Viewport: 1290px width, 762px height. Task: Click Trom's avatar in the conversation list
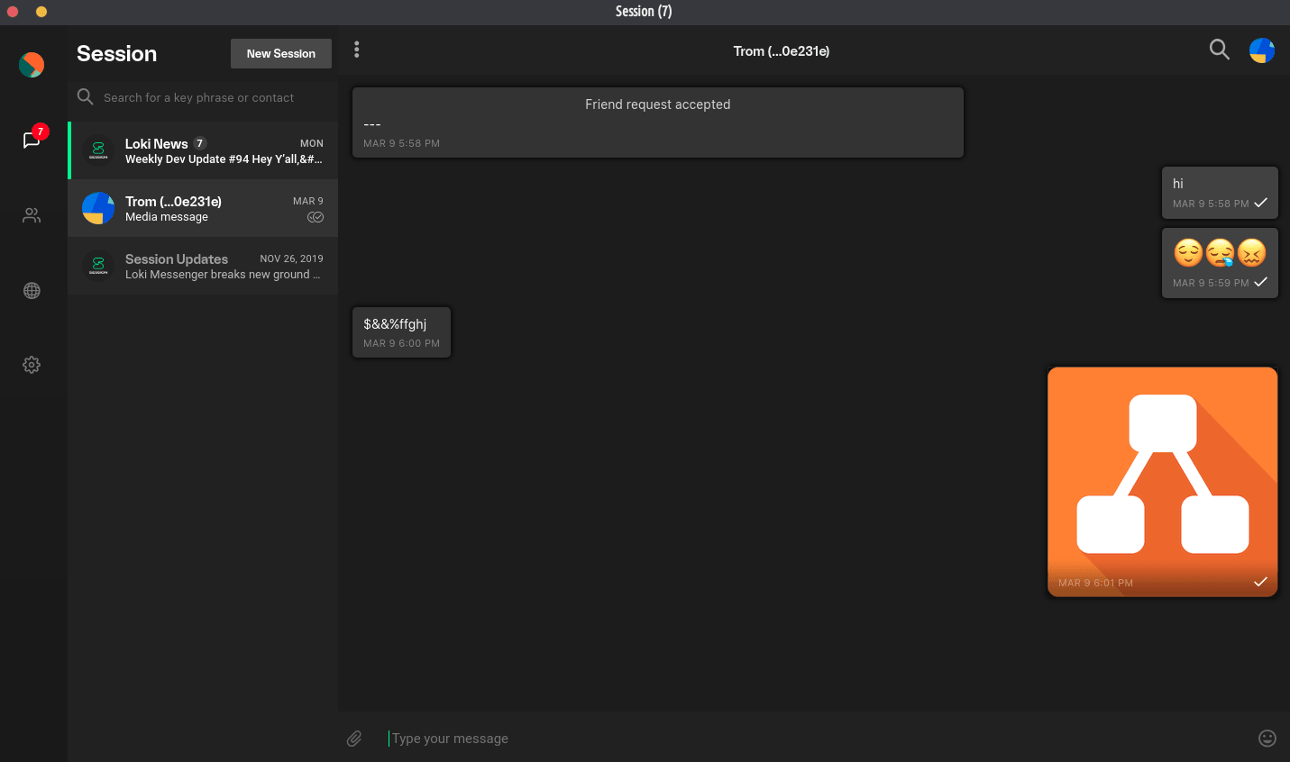[x=98, y=208]
